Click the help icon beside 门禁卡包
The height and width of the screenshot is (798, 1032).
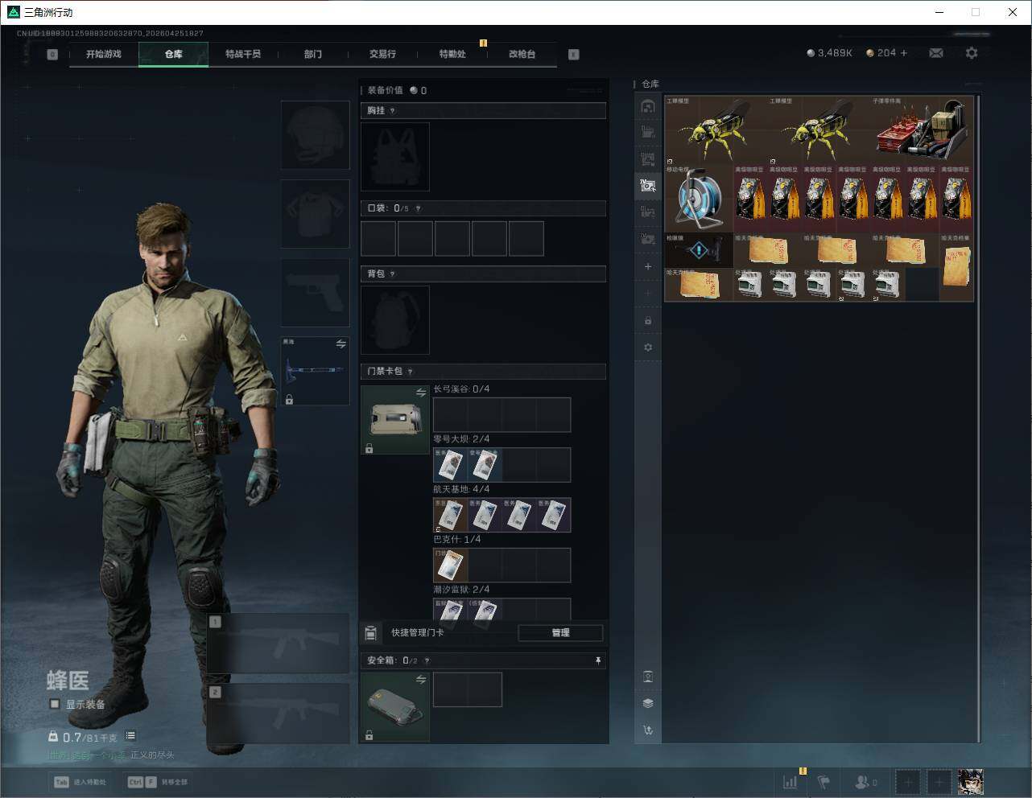coord(411,372)
